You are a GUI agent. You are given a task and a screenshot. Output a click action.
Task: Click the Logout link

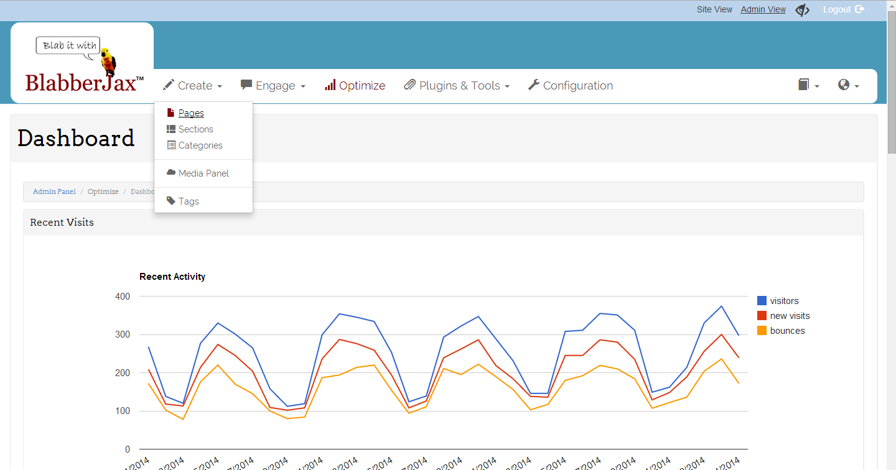[x=837, y=9]
